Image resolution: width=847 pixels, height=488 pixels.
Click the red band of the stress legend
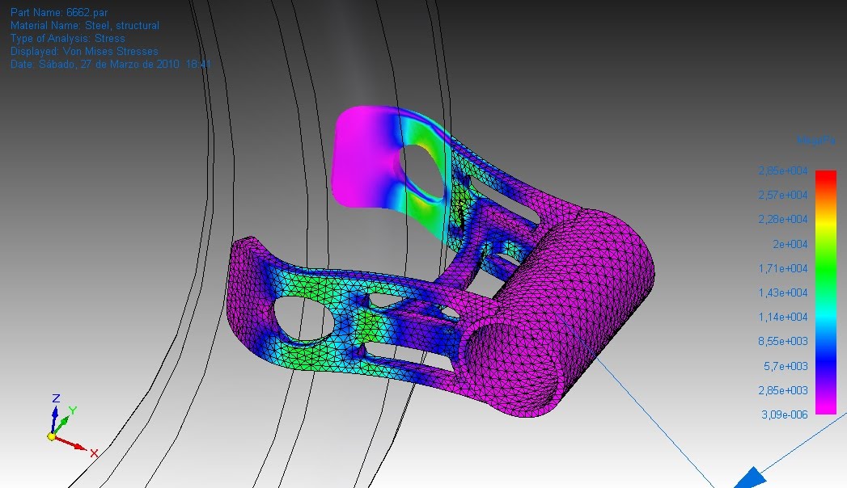pyautogui.click(x=825, y=180)
